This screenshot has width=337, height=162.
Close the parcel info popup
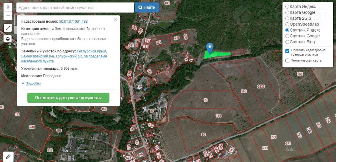pyautogui.click(x=115, y=20)
